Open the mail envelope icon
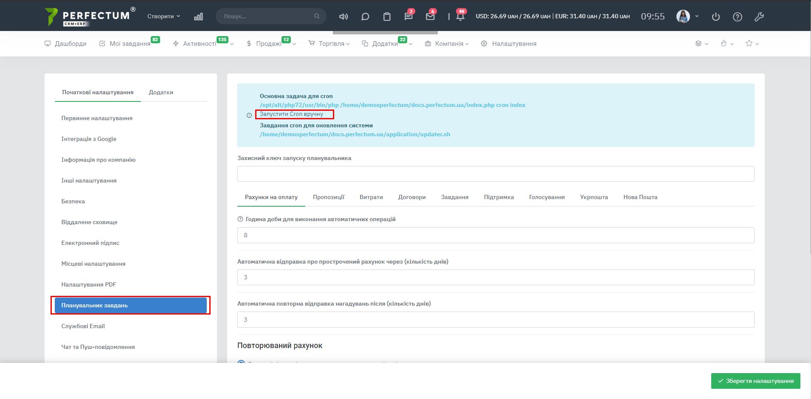 coord(430,17)
